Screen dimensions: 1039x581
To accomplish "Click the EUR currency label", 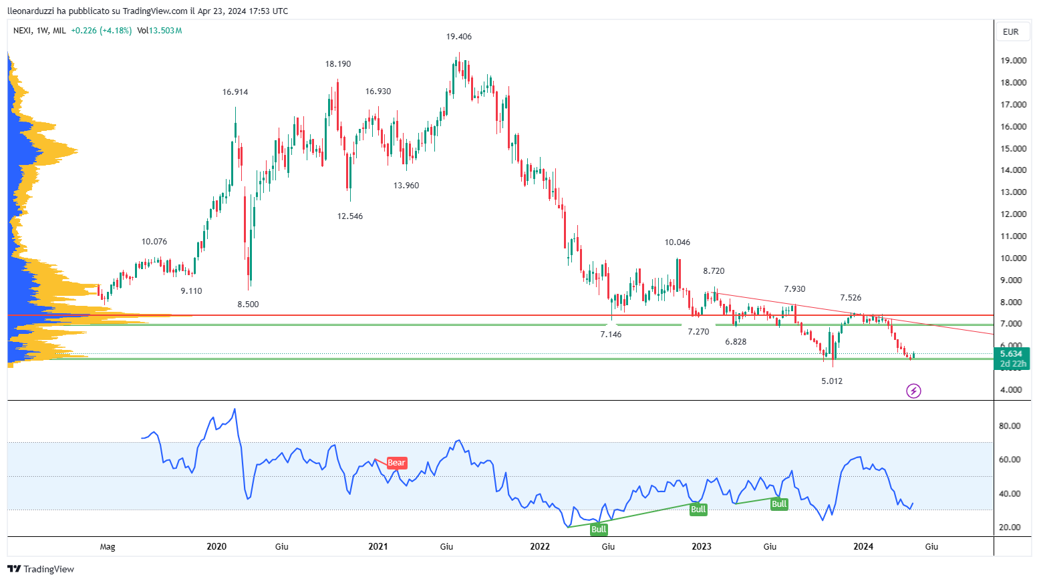I will pos(1010,31).
